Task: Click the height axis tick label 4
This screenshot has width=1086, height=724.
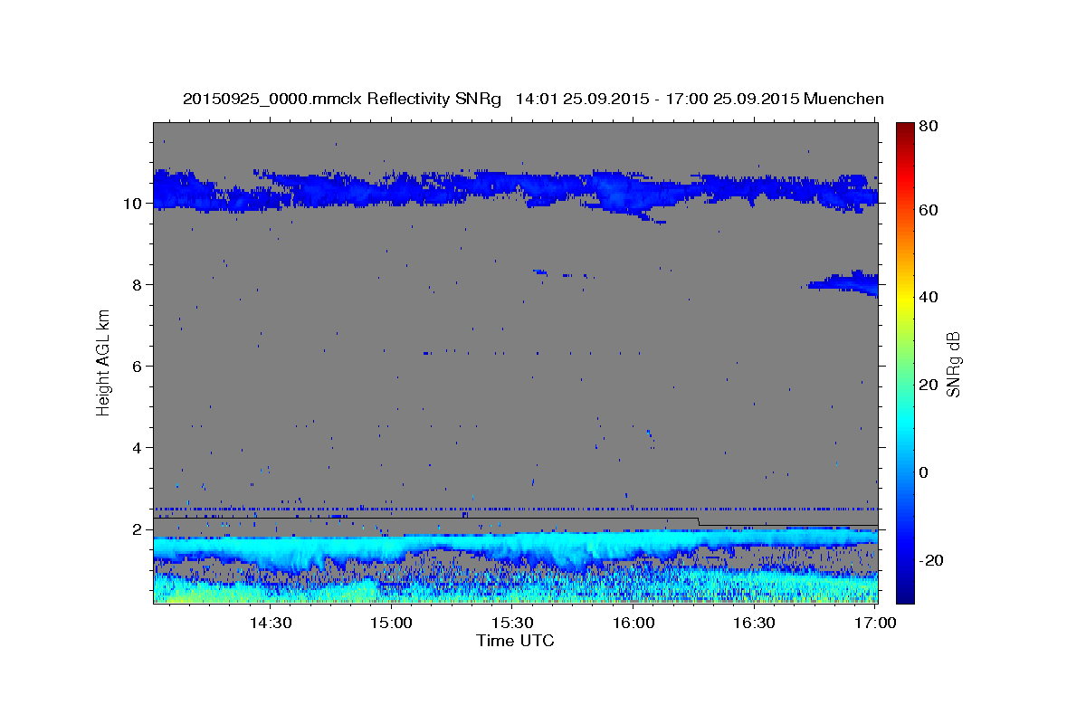Action: [x=138, y=448]
